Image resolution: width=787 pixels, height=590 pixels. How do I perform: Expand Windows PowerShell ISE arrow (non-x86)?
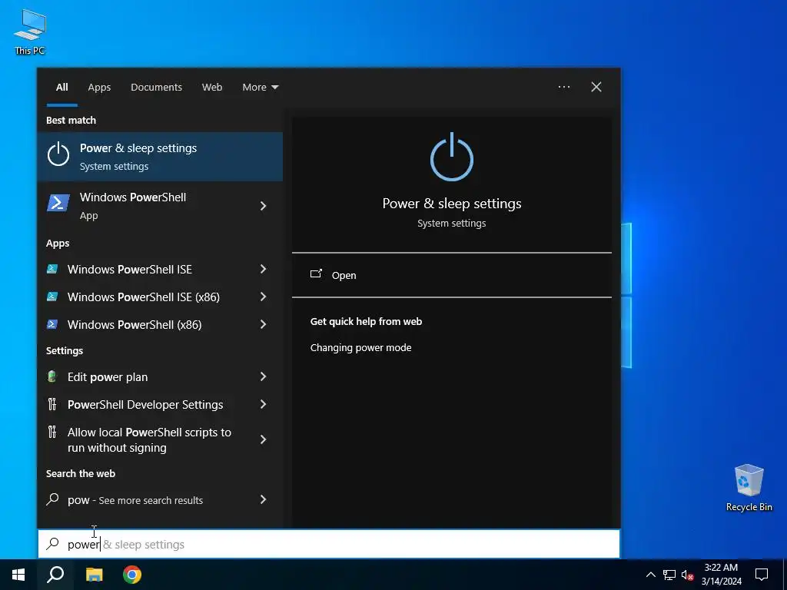coord(263,269)
